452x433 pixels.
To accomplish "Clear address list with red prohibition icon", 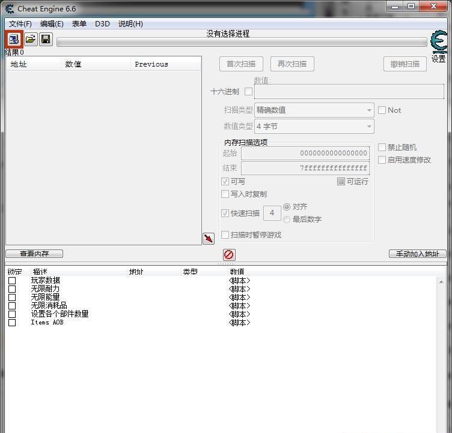I will click(x=229, y=255).
